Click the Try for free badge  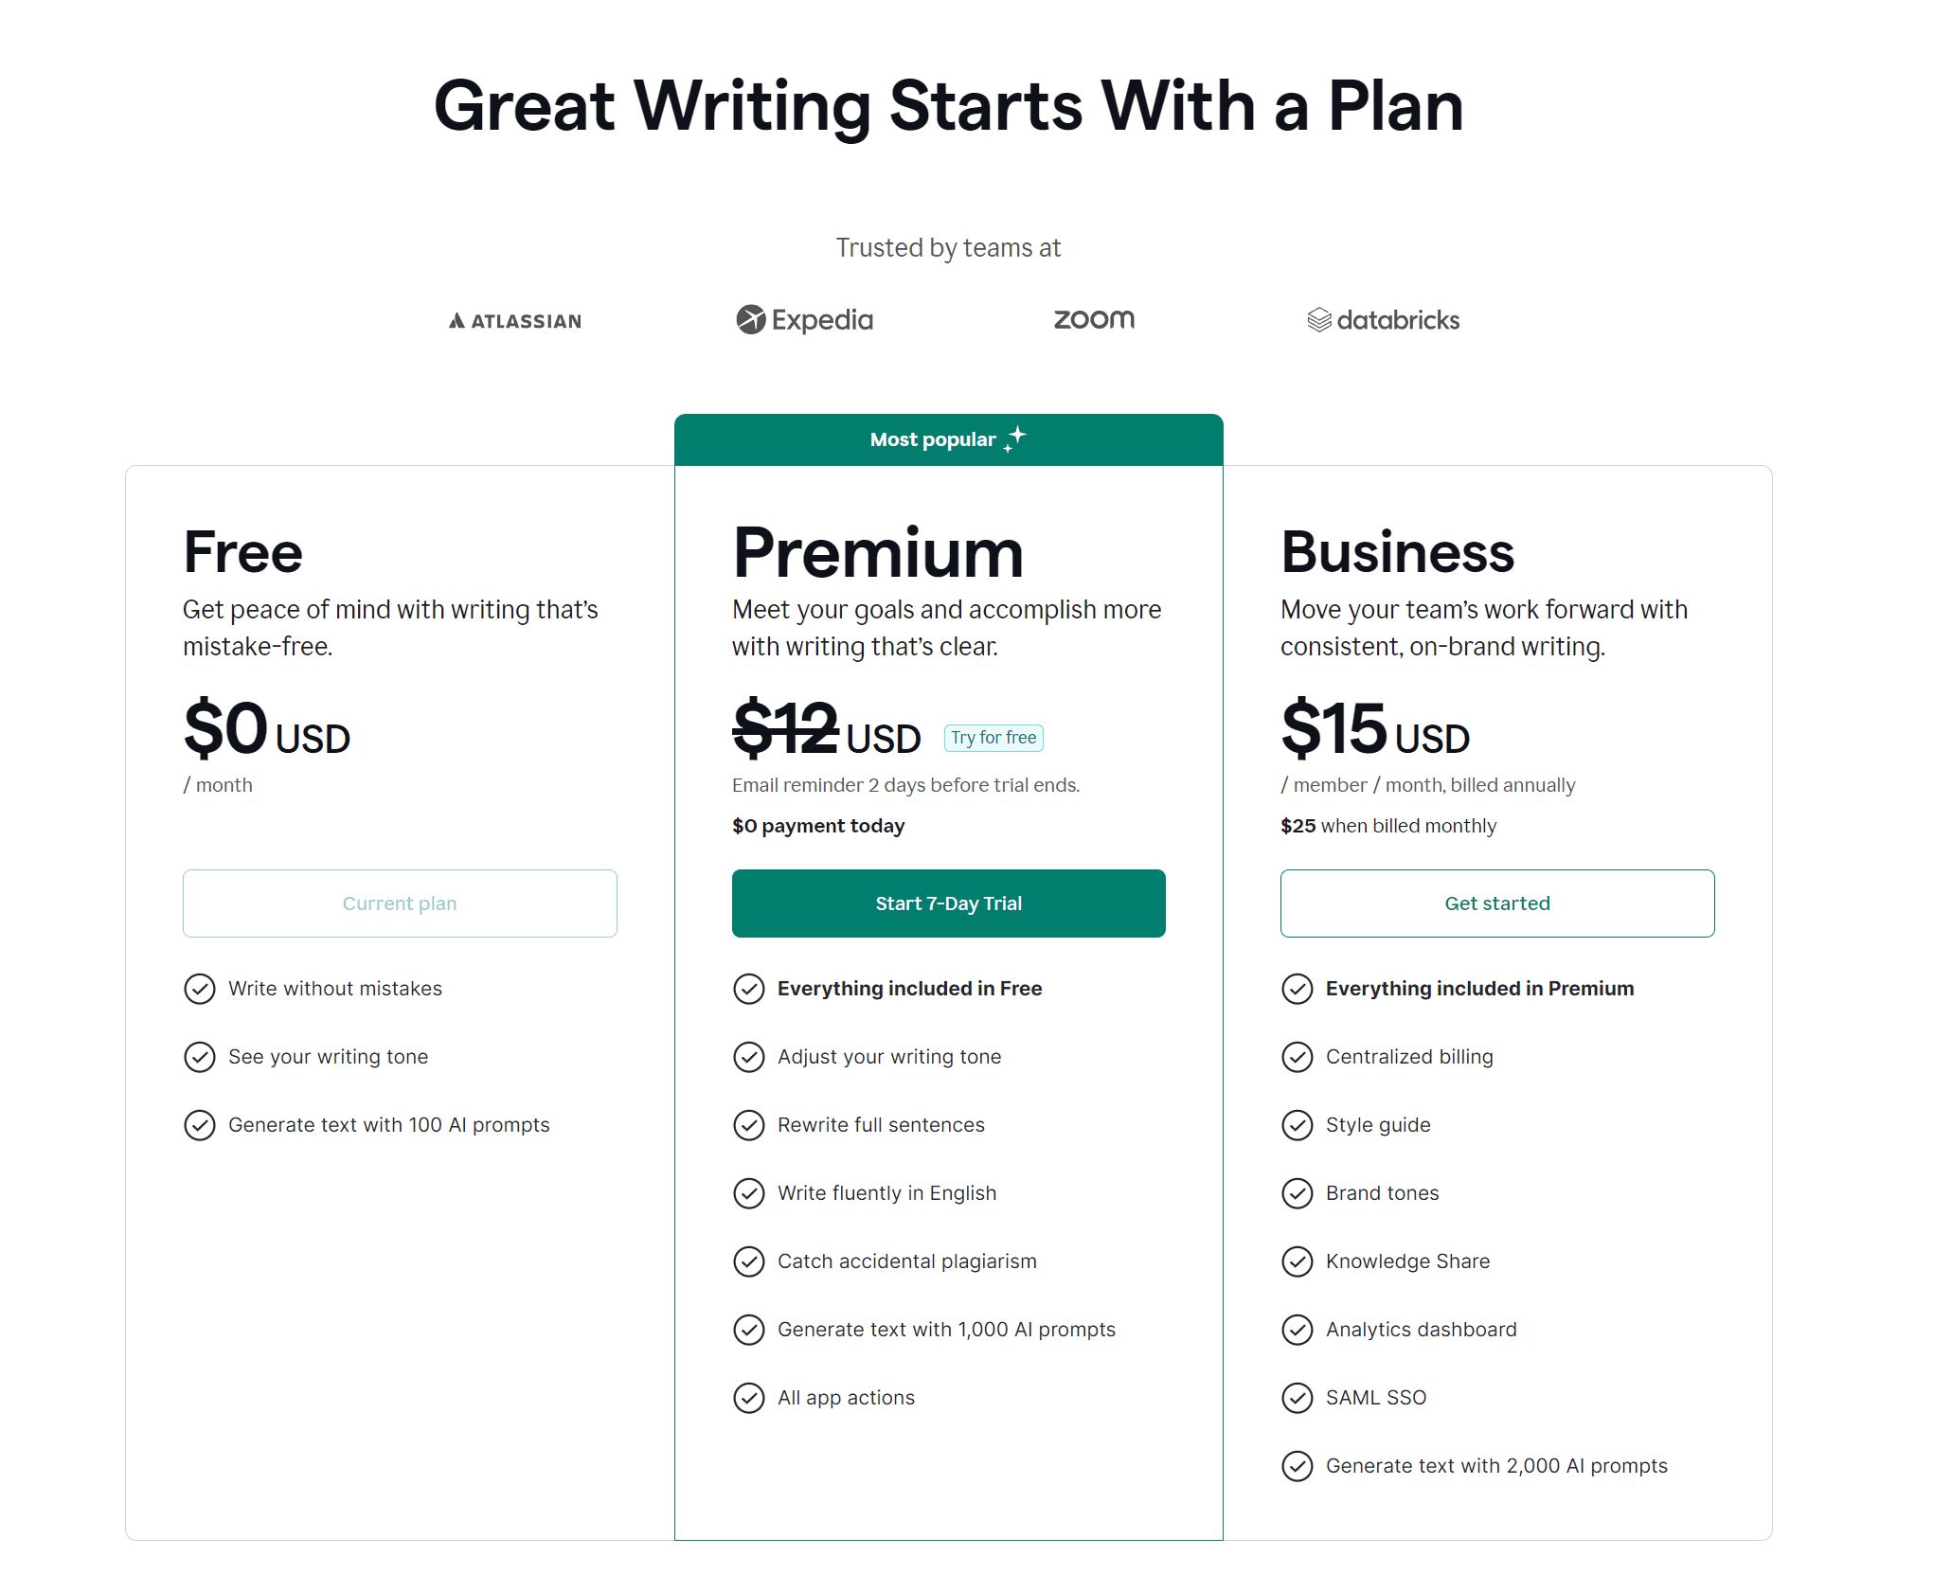click(x=993, y=738)
